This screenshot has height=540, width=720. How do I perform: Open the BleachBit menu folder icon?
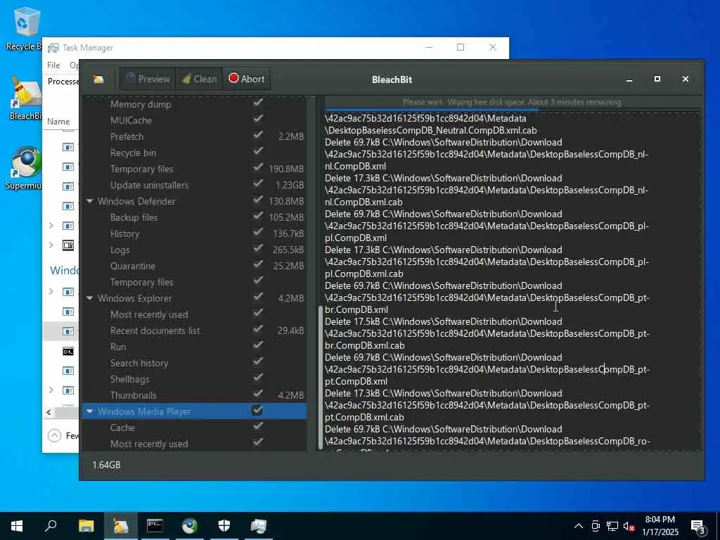click(x=98, y=79)
